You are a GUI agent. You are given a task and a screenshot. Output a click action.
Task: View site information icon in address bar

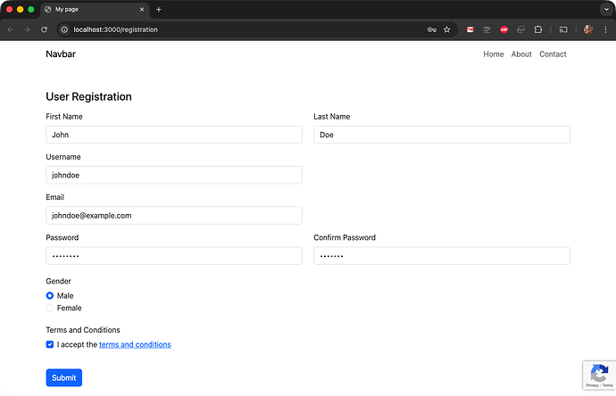point(64,29)
